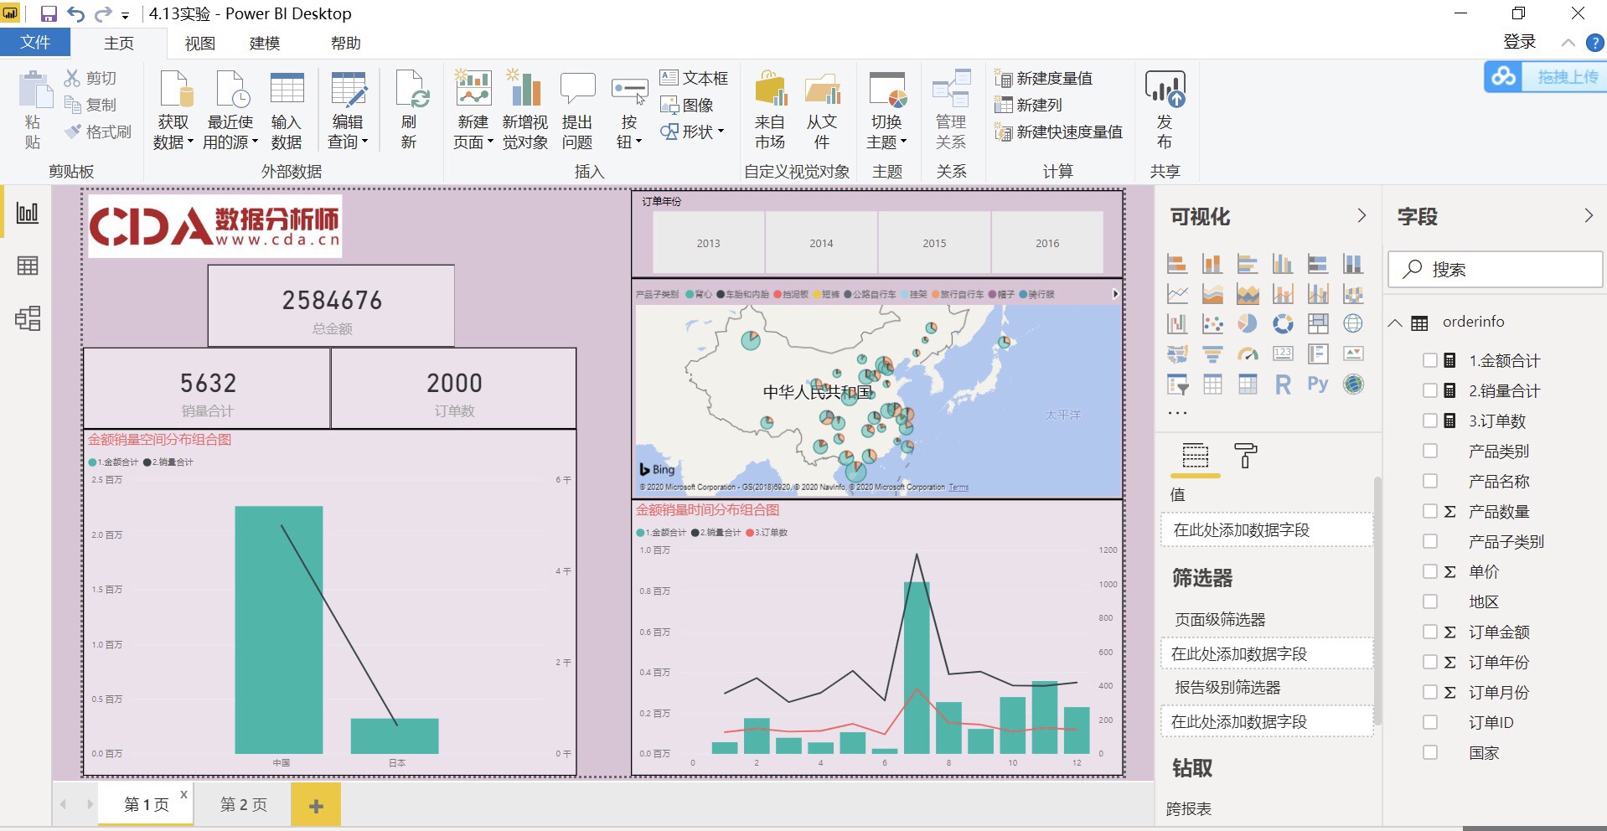Create a measure with 新建度量值
This screenshot has height=831, width=1607.
(x=1043, y=78)
